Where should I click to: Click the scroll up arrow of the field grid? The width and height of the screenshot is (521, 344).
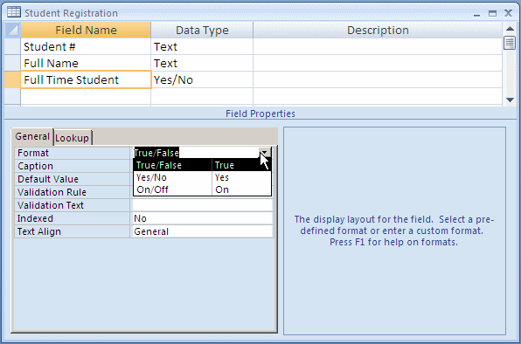[x=510, y=29]
